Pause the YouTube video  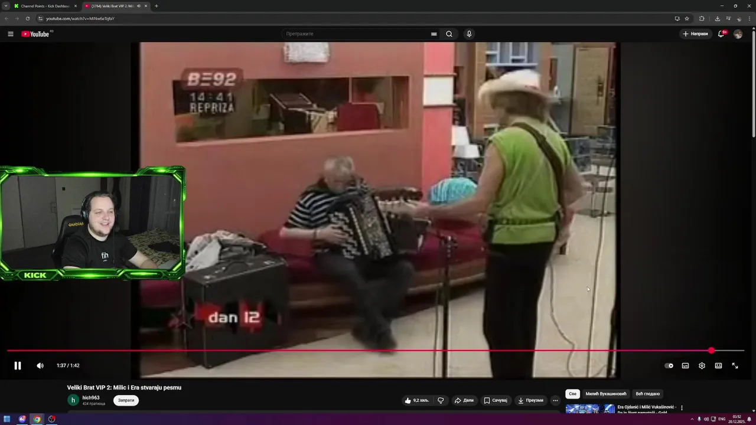pos(18,365)
